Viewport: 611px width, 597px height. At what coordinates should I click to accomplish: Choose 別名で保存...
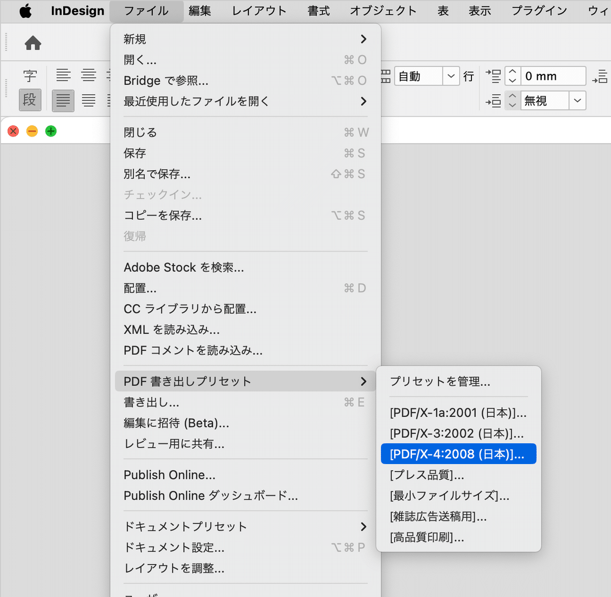click(x=245, y=174)
